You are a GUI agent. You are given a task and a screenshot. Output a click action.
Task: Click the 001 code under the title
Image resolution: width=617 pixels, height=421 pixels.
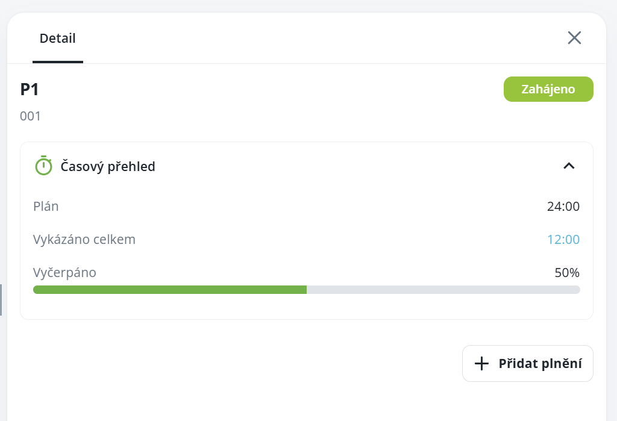point(30,116)
